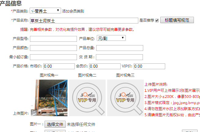Click into the 产品颜色 input field

53,48
